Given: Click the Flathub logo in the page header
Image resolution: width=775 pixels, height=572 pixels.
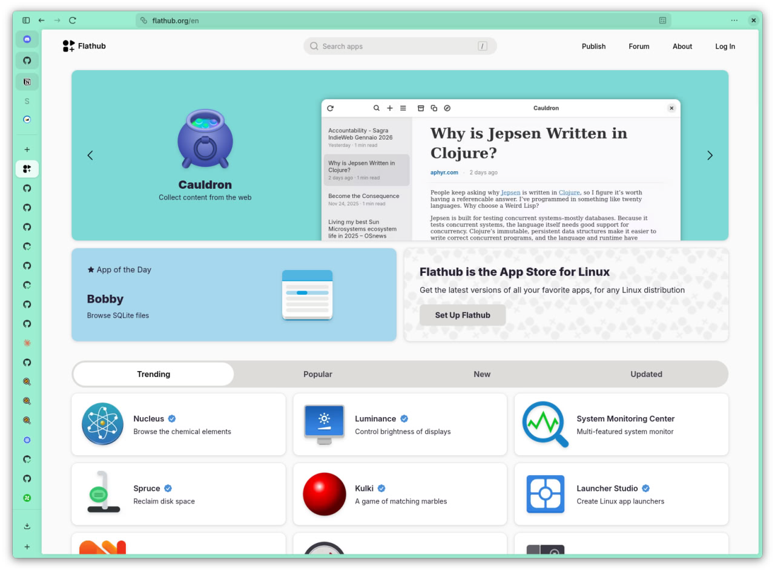Looking at the screenshot, I should tap(84, 46).
